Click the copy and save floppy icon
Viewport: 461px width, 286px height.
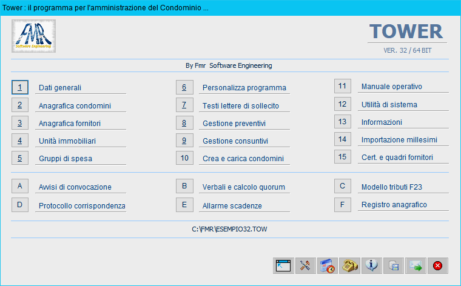point(394,266)
